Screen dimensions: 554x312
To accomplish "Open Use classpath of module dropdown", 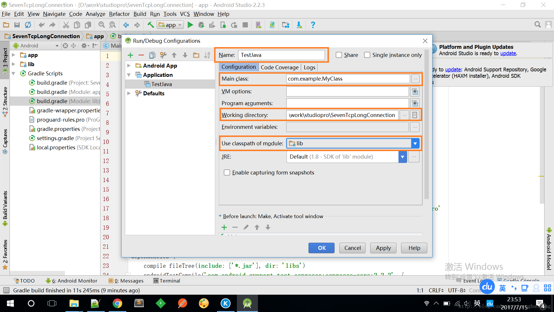I will click(415, 144).
